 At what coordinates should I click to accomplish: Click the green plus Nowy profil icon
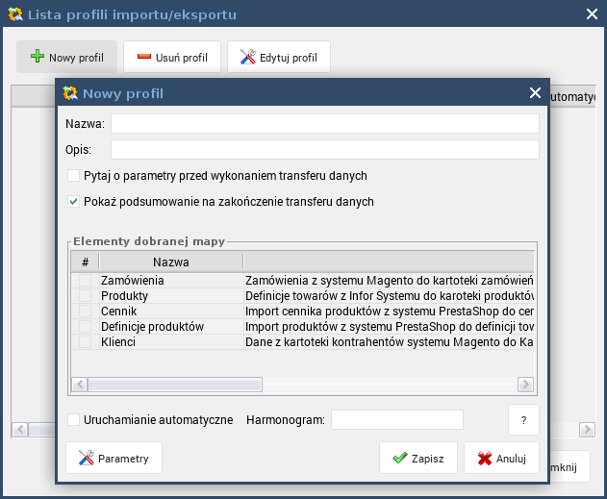pyautogui.click(x=38, y=56)
